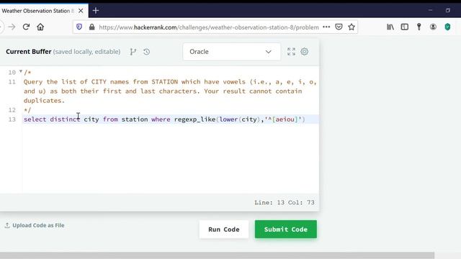Click the Line 13 Col 73 status
Screen dimensions: 461x259
click(x=285, y=202)
